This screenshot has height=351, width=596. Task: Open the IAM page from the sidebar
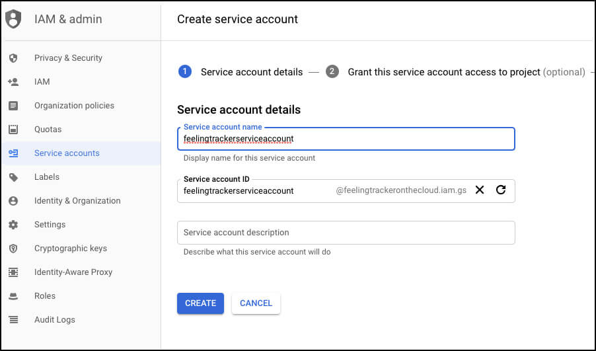pos(42,82)
